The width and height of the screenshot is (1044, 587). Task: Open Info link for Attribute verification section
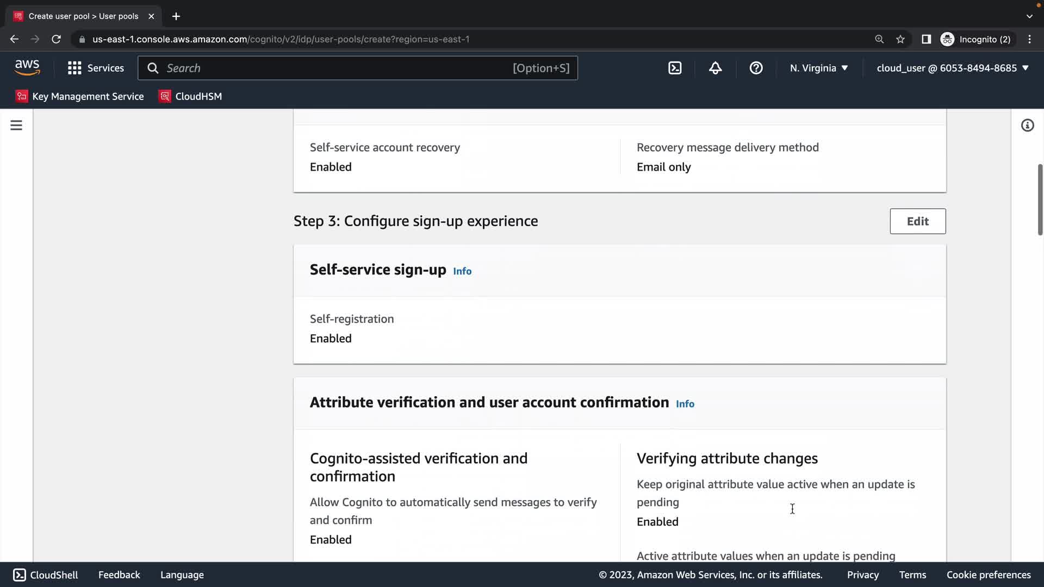[685, 404]
